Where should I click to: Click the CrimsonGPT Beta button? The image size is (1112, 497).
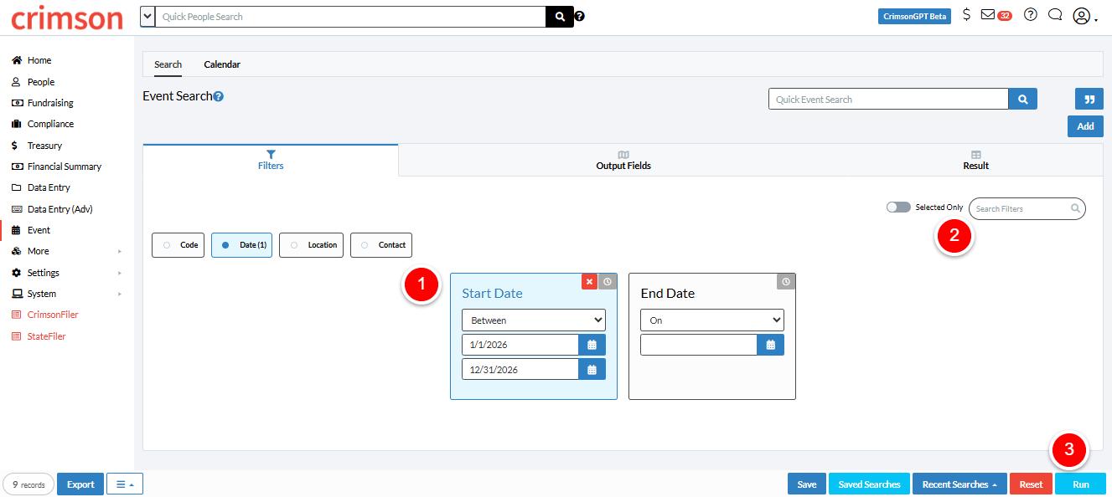914,16
